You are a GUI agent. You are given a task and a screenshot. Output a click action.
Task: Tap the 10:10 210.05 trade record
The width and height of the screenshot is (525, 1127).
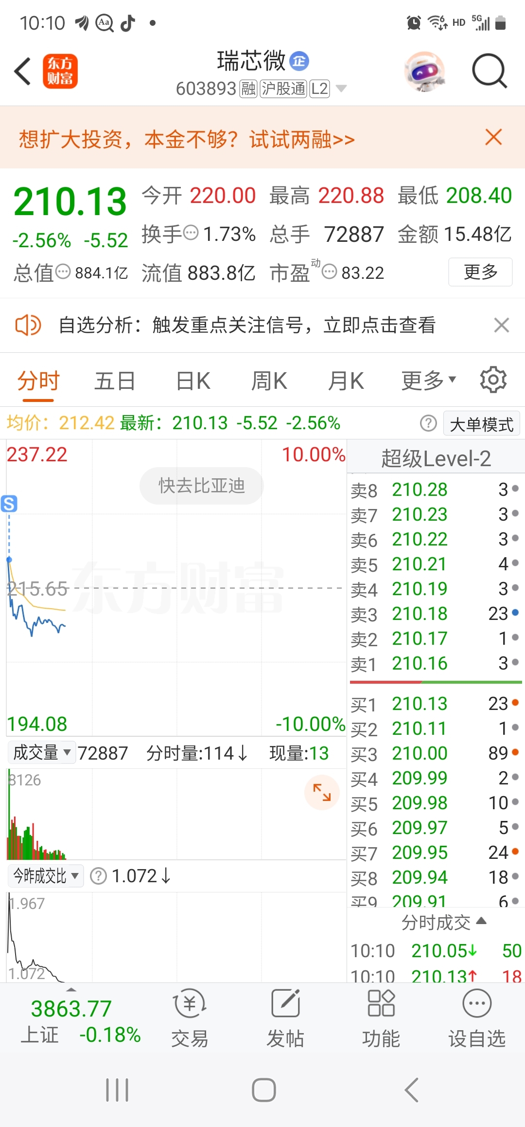(436, 951)
